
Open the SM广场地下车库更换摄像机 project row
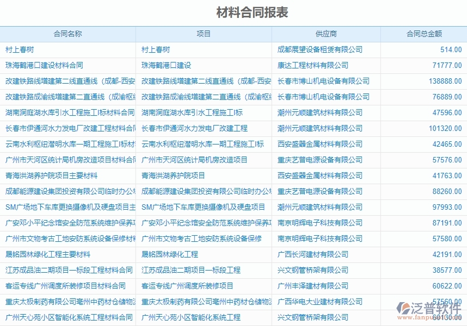coord(68,206)
